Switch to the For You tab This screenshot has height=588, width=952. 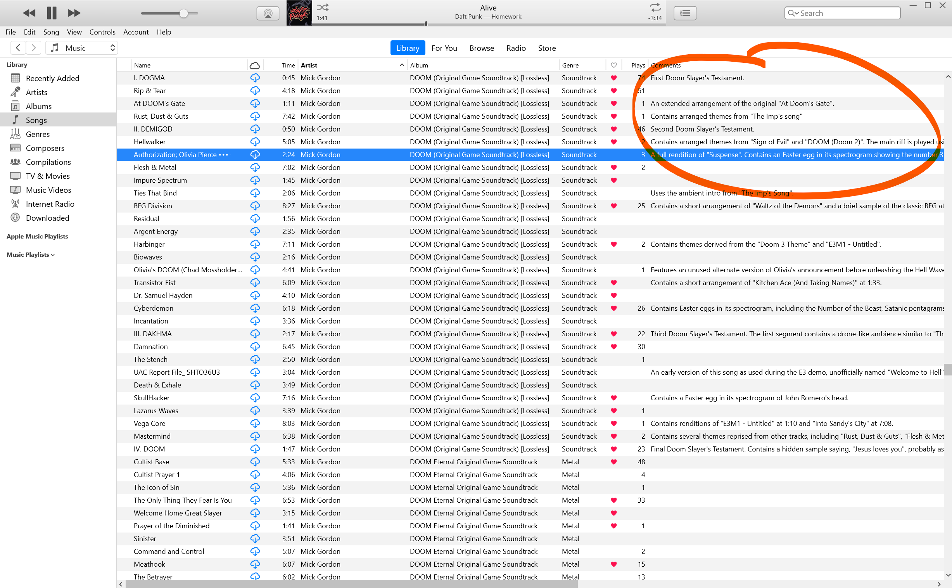point(444,48)
